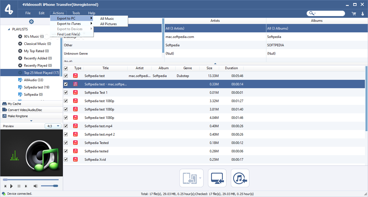Click the gear icon next to Classical Music
Image resolution: width=368 pixels, height=197 pixels.
tap(20, 44)
